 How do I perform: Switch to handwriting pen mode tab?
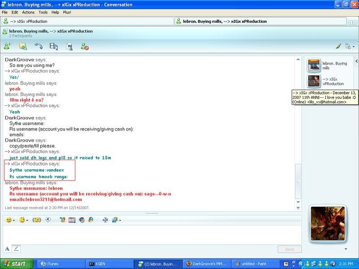point(16,249)
